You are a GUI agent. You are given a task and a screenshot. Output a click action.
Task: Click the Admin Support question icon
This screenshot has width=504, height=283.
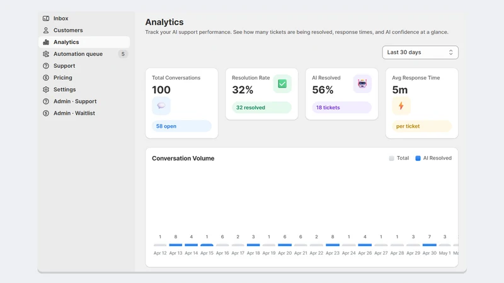pyautogui.click(x=46, y=101)
